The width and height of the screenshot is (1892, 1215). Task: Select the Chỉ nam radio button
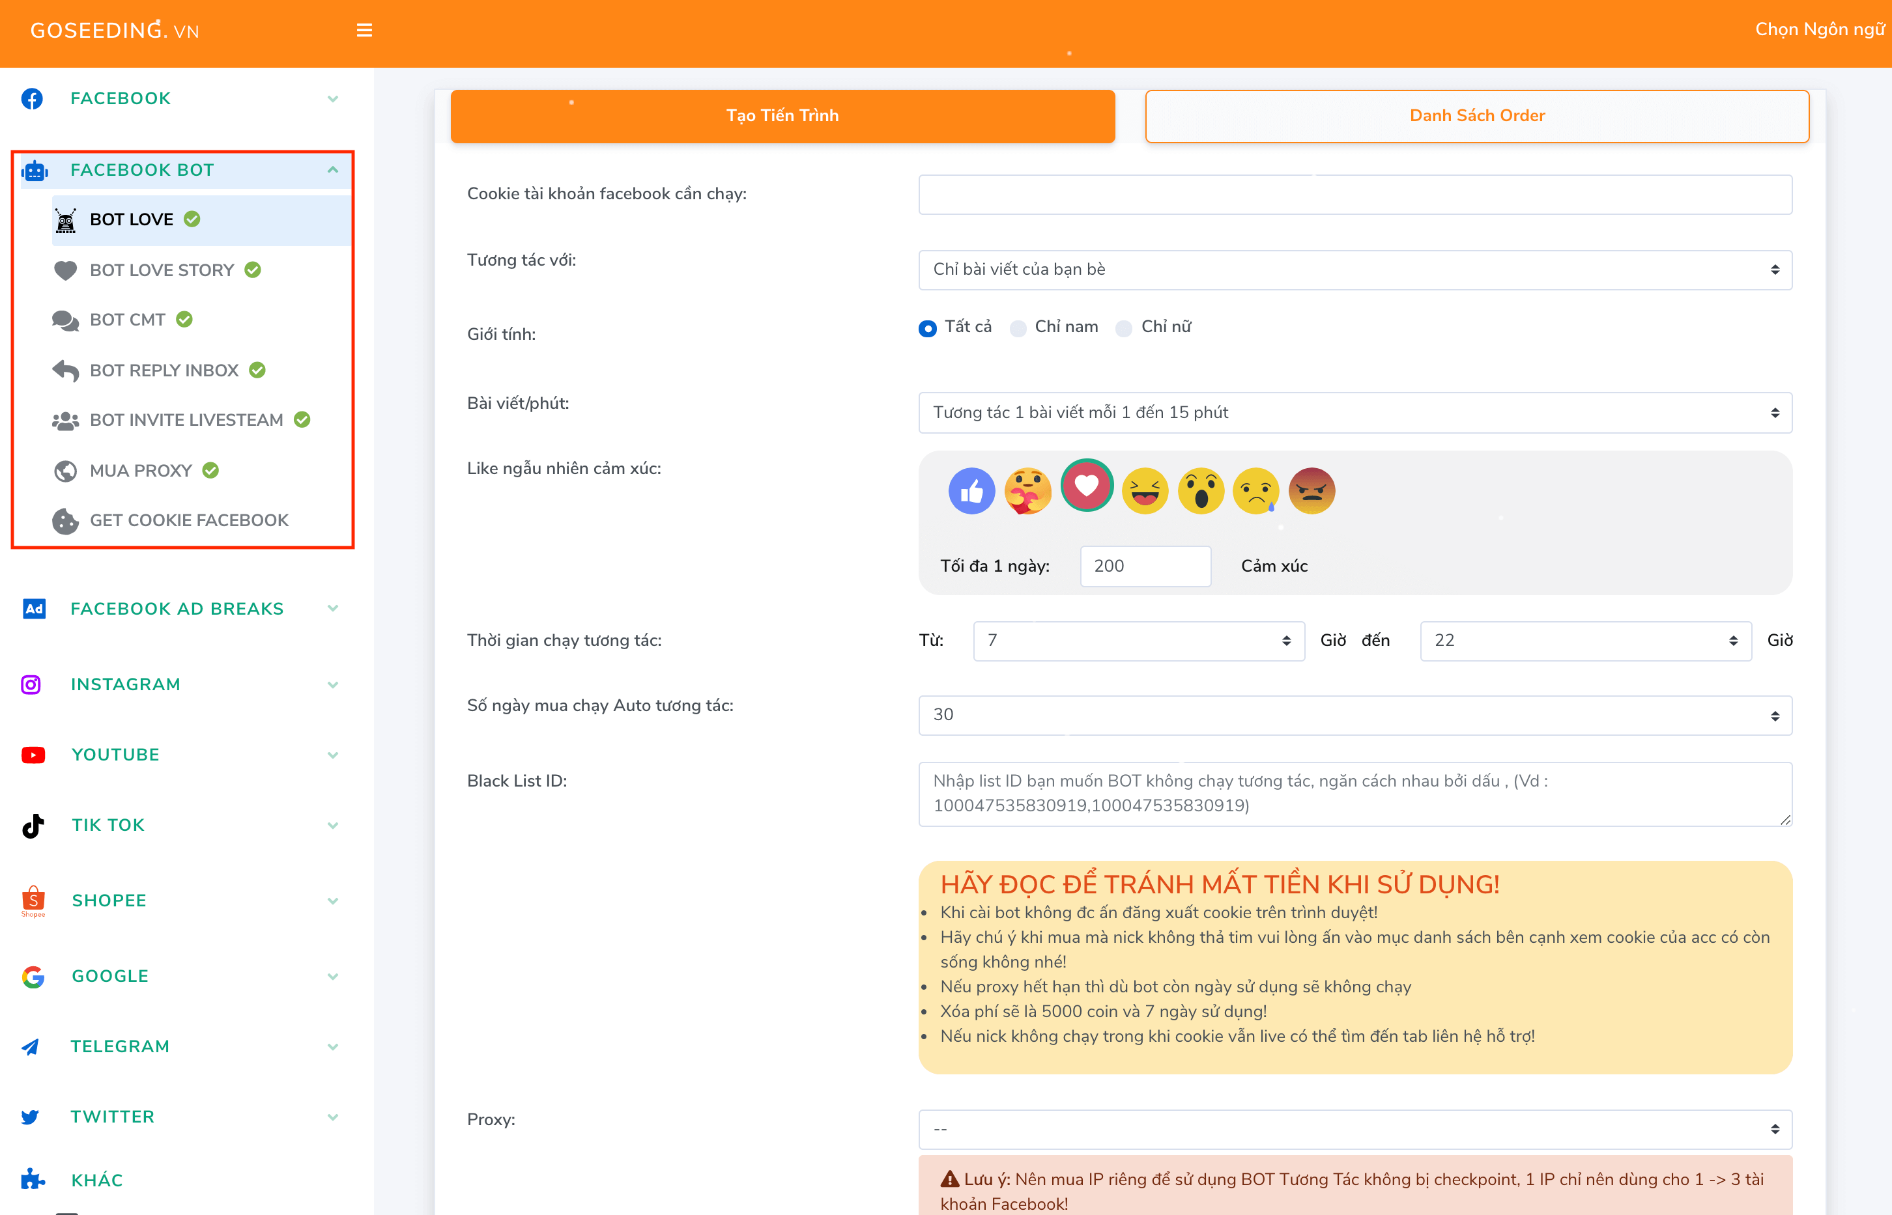click(x=1018, y=328)
